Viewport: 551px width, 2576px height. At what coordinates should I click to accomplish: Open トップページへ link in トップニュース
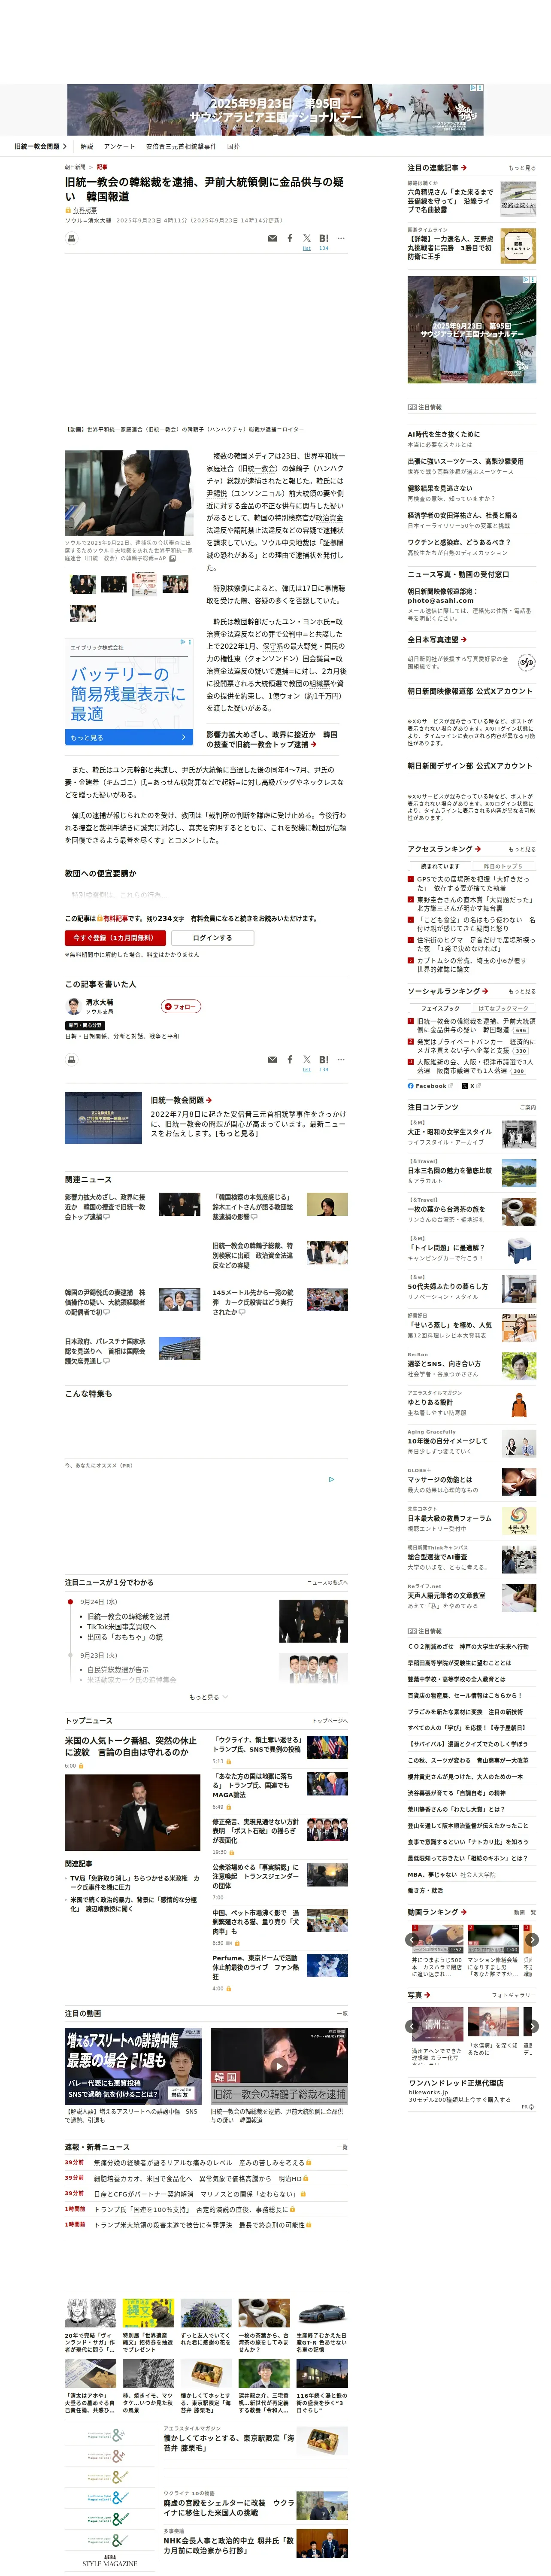pos(329,1721)
